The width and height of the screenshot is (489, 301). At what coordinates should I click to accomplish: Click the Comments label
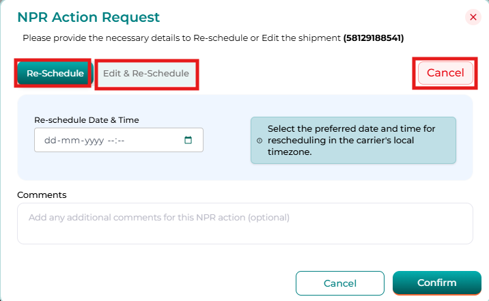click(x=42, y=195)
